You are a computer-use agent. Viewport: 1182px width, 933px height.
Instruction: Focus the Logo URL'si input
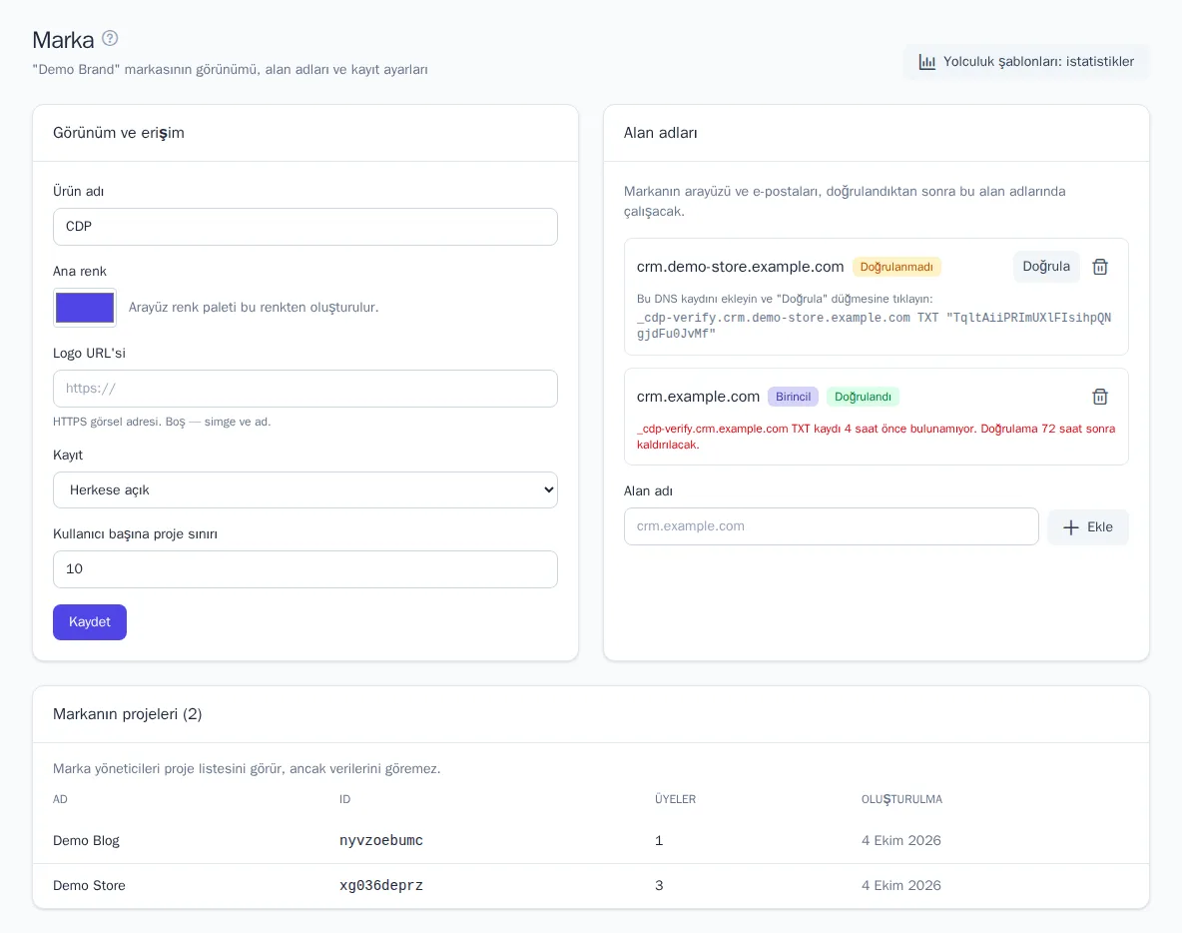(x=305, y=389)
